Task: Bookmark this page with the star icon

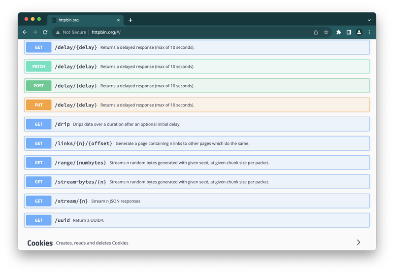Action: pyautogui.click(x=326, y=32)
